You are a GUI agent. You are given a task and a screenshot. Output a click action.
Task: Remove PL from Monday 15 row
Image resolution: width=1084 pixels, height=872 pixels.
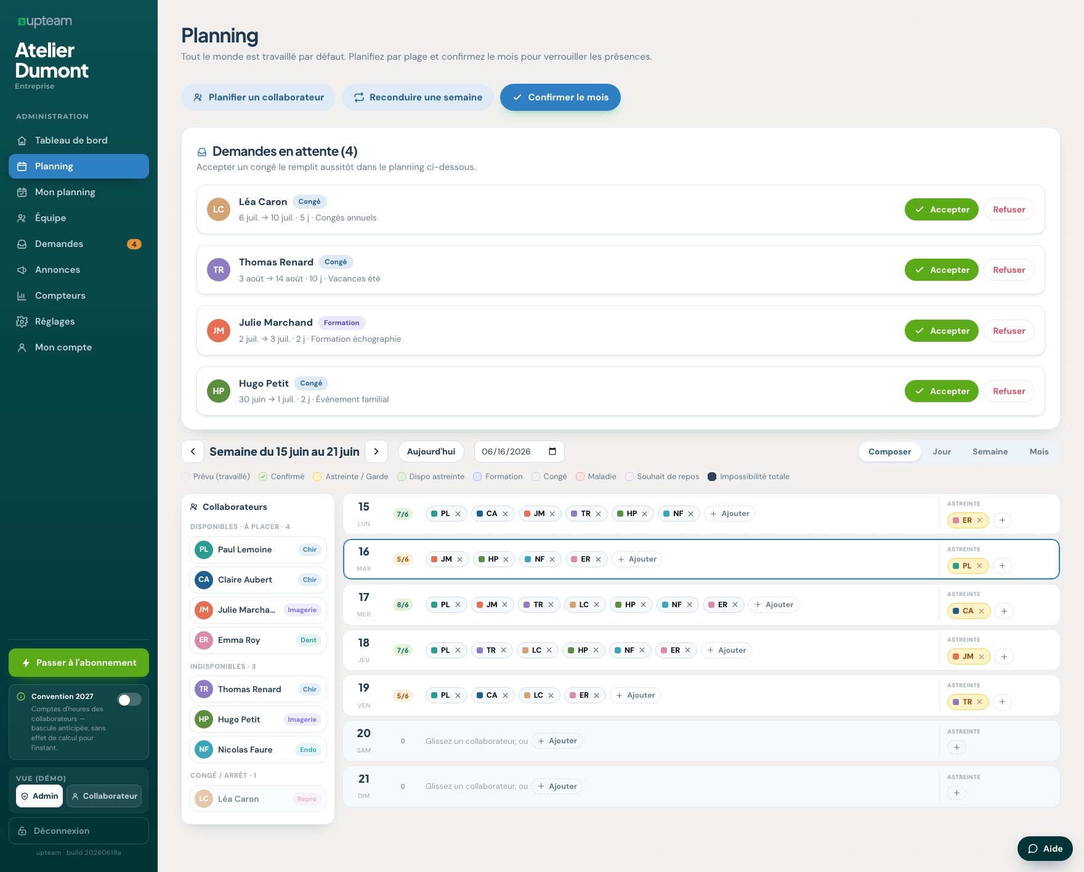point(458,514)
